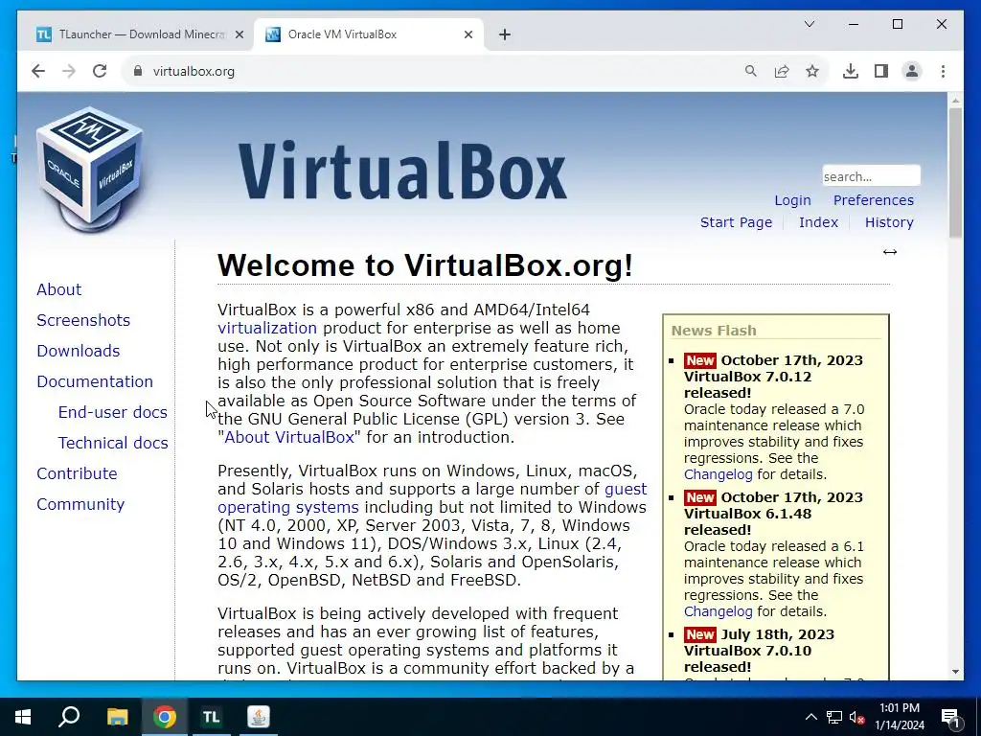Open the Index link
The height and width of the screenshot is (736, 981).
[x=818, y=222]
